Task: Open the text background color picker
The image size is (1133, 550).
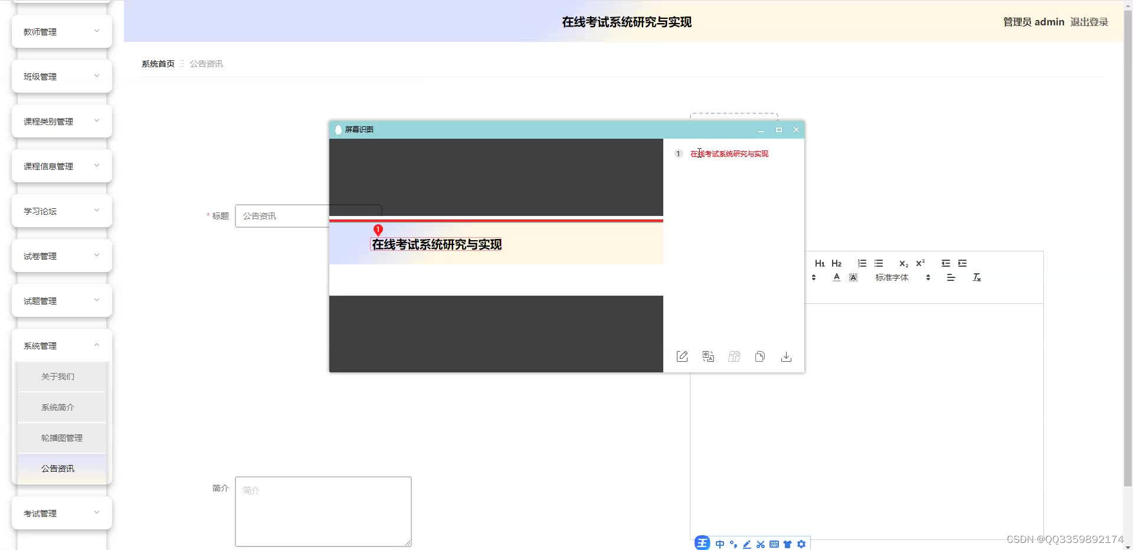Action: pyautogui.click(x=853, y=277)
